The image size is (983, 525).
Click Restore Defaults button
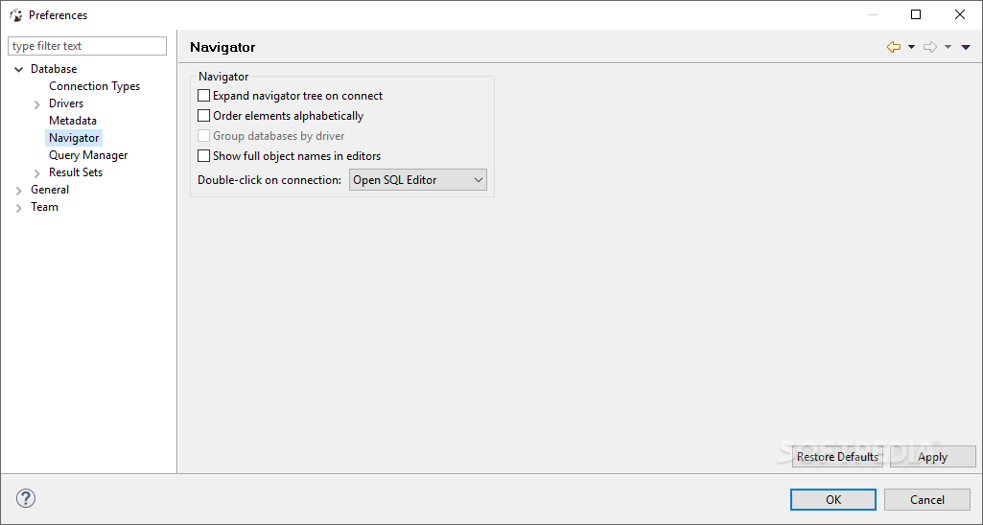[x=837, y=457]
